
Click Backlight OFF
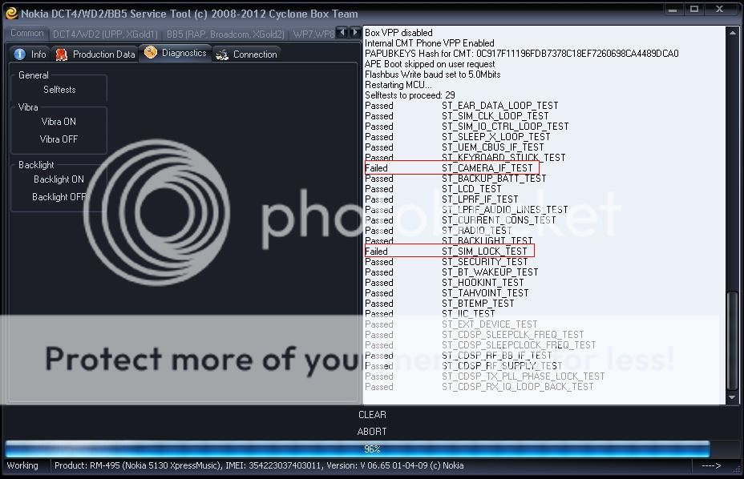click(59, 197)
